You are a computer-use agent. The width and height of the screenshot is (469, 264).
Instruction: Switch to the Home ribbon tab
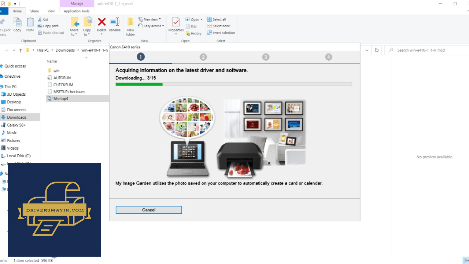tap(17, 11)
